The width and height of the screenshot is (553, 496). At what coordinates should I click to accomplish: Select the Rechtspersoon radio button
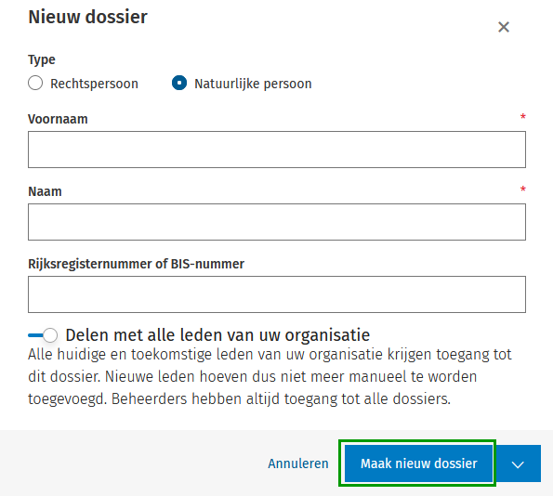[35, 84]
